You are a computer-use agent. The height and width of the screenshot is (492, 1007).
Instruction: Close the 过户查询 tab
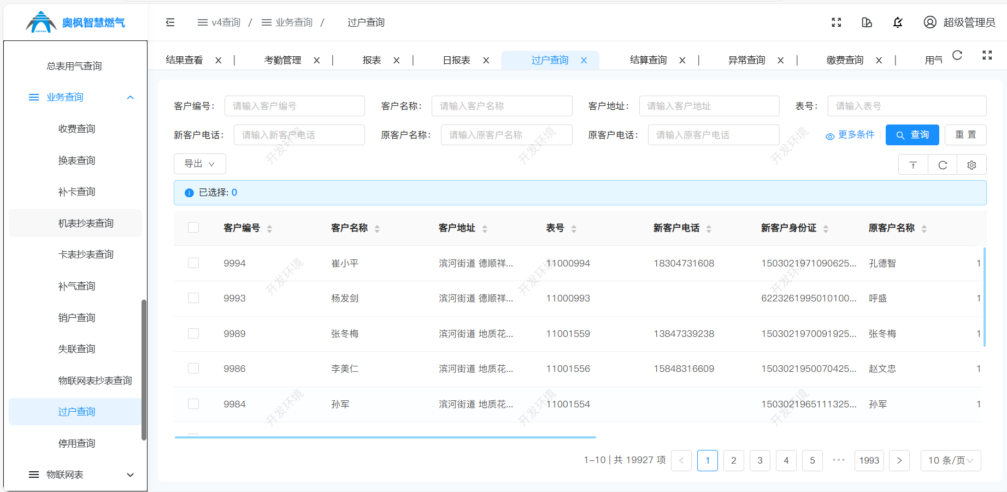[x=584, y=61]
